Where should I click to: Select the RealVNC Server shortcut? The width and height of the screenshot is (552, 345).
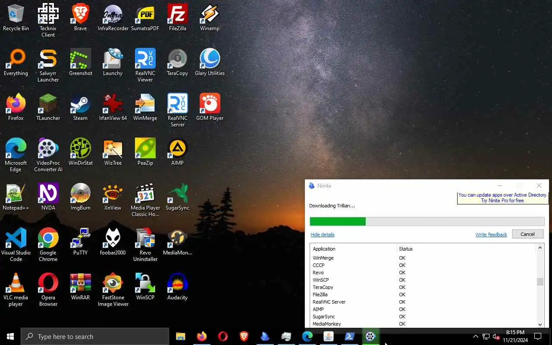[178, 110]
